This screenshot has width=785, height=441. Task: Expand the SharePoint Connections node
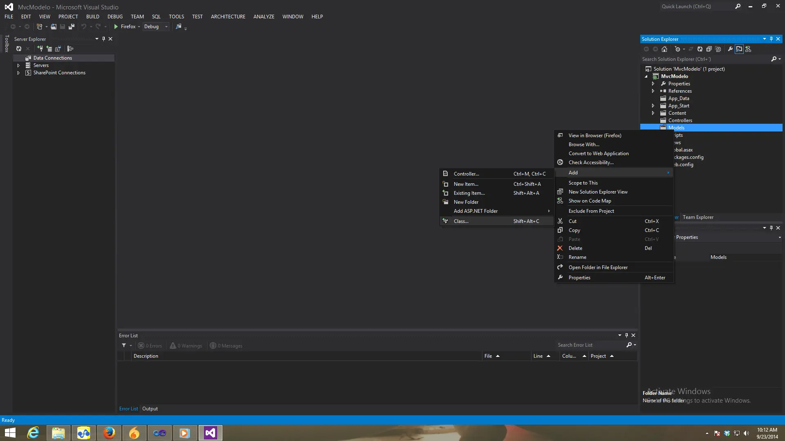18,73
